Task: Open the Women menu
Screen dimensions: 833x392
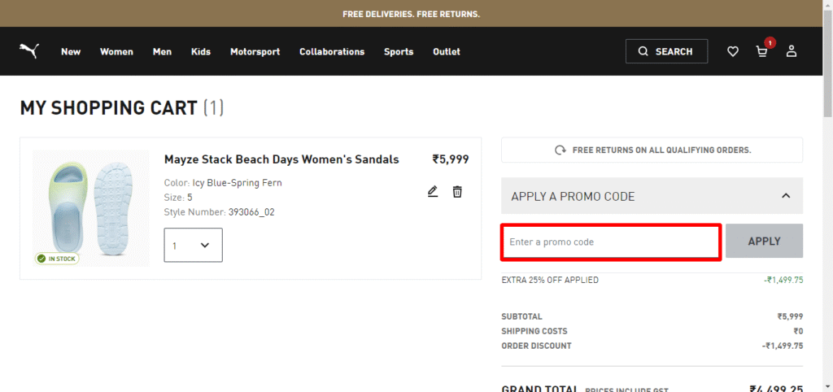Action: pyautogui.click(x=116, y=51)
